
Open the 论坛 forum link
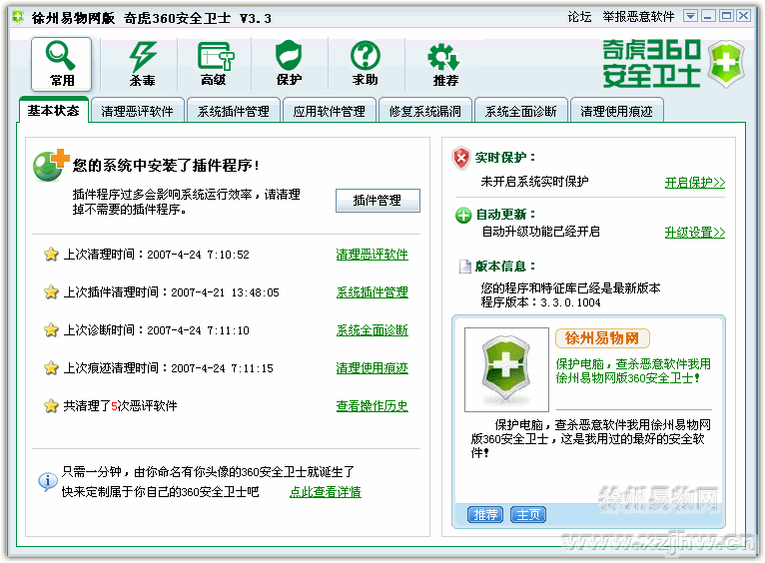click(x=579, y=17)
